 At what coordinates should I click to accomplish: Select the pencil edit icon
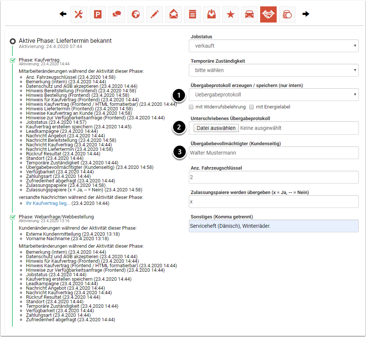pos(154,14)
